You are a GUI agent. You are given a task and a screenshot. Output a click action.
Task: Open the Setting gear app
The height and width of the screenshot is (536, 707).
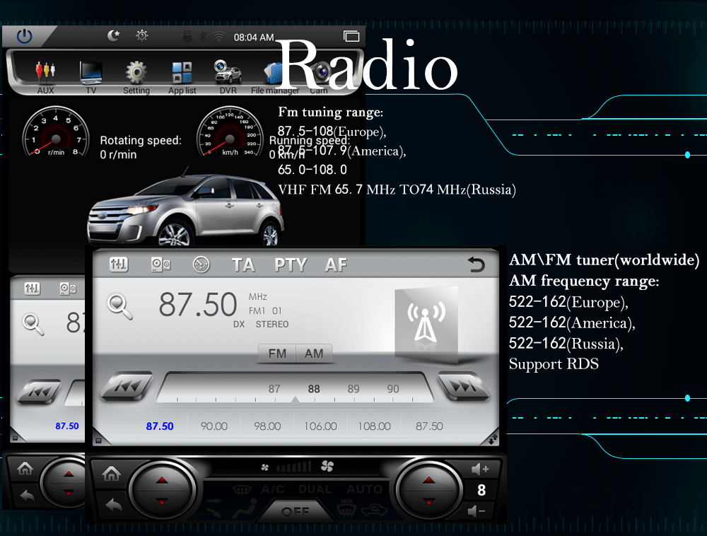click(x=136, y=76)
